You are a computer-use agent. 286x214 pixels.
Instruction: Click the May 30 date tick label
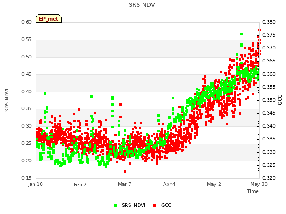coord(259,184)
